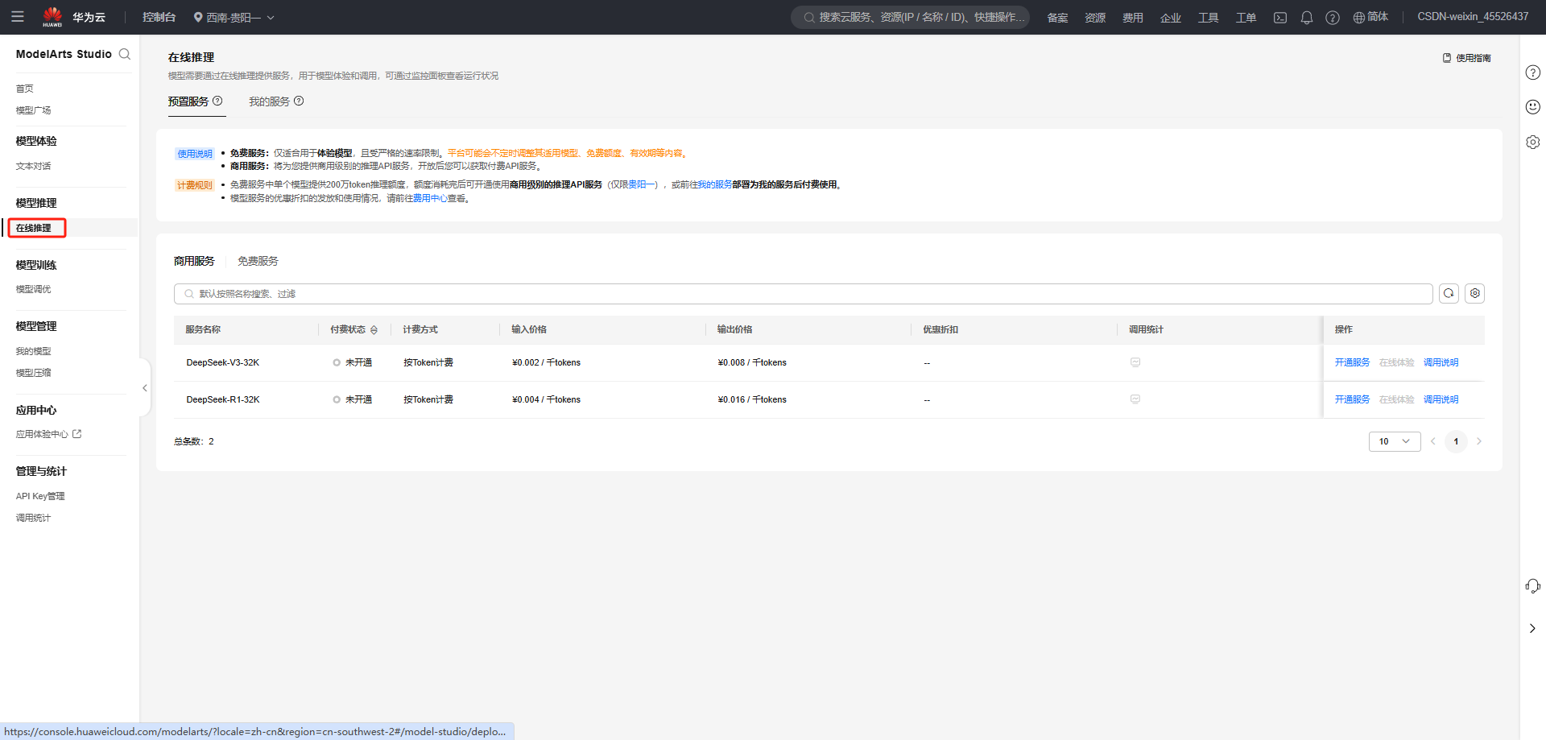Open 调用说明 for DeepSeek-R1-32K
1546x740 pixels.
[x=1441, y=399]
